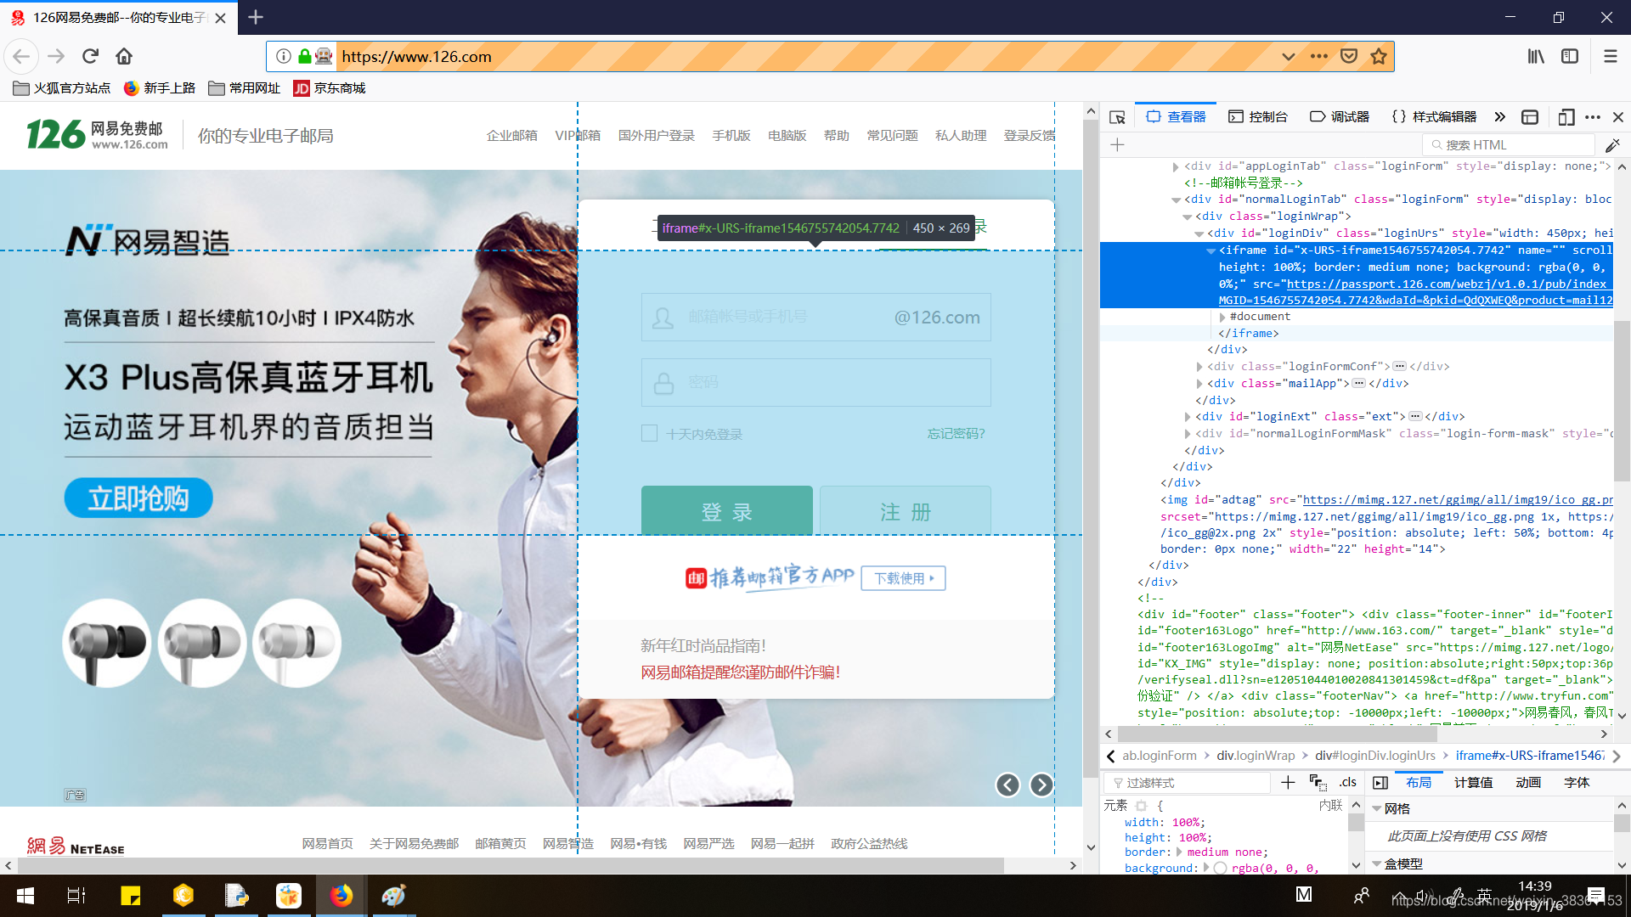Check the ten-day auto login checkbox
The width and height of the screenshot is (1631, 917).
pyautogui.click(x=649, y=433)
